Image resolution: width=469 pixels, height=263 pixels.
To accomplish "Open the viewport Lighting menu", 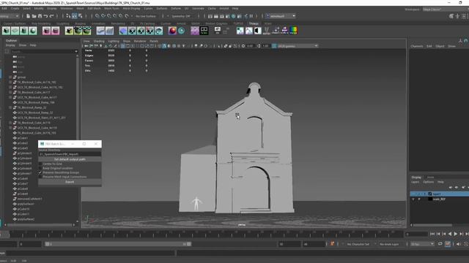I will coord(114,41).
